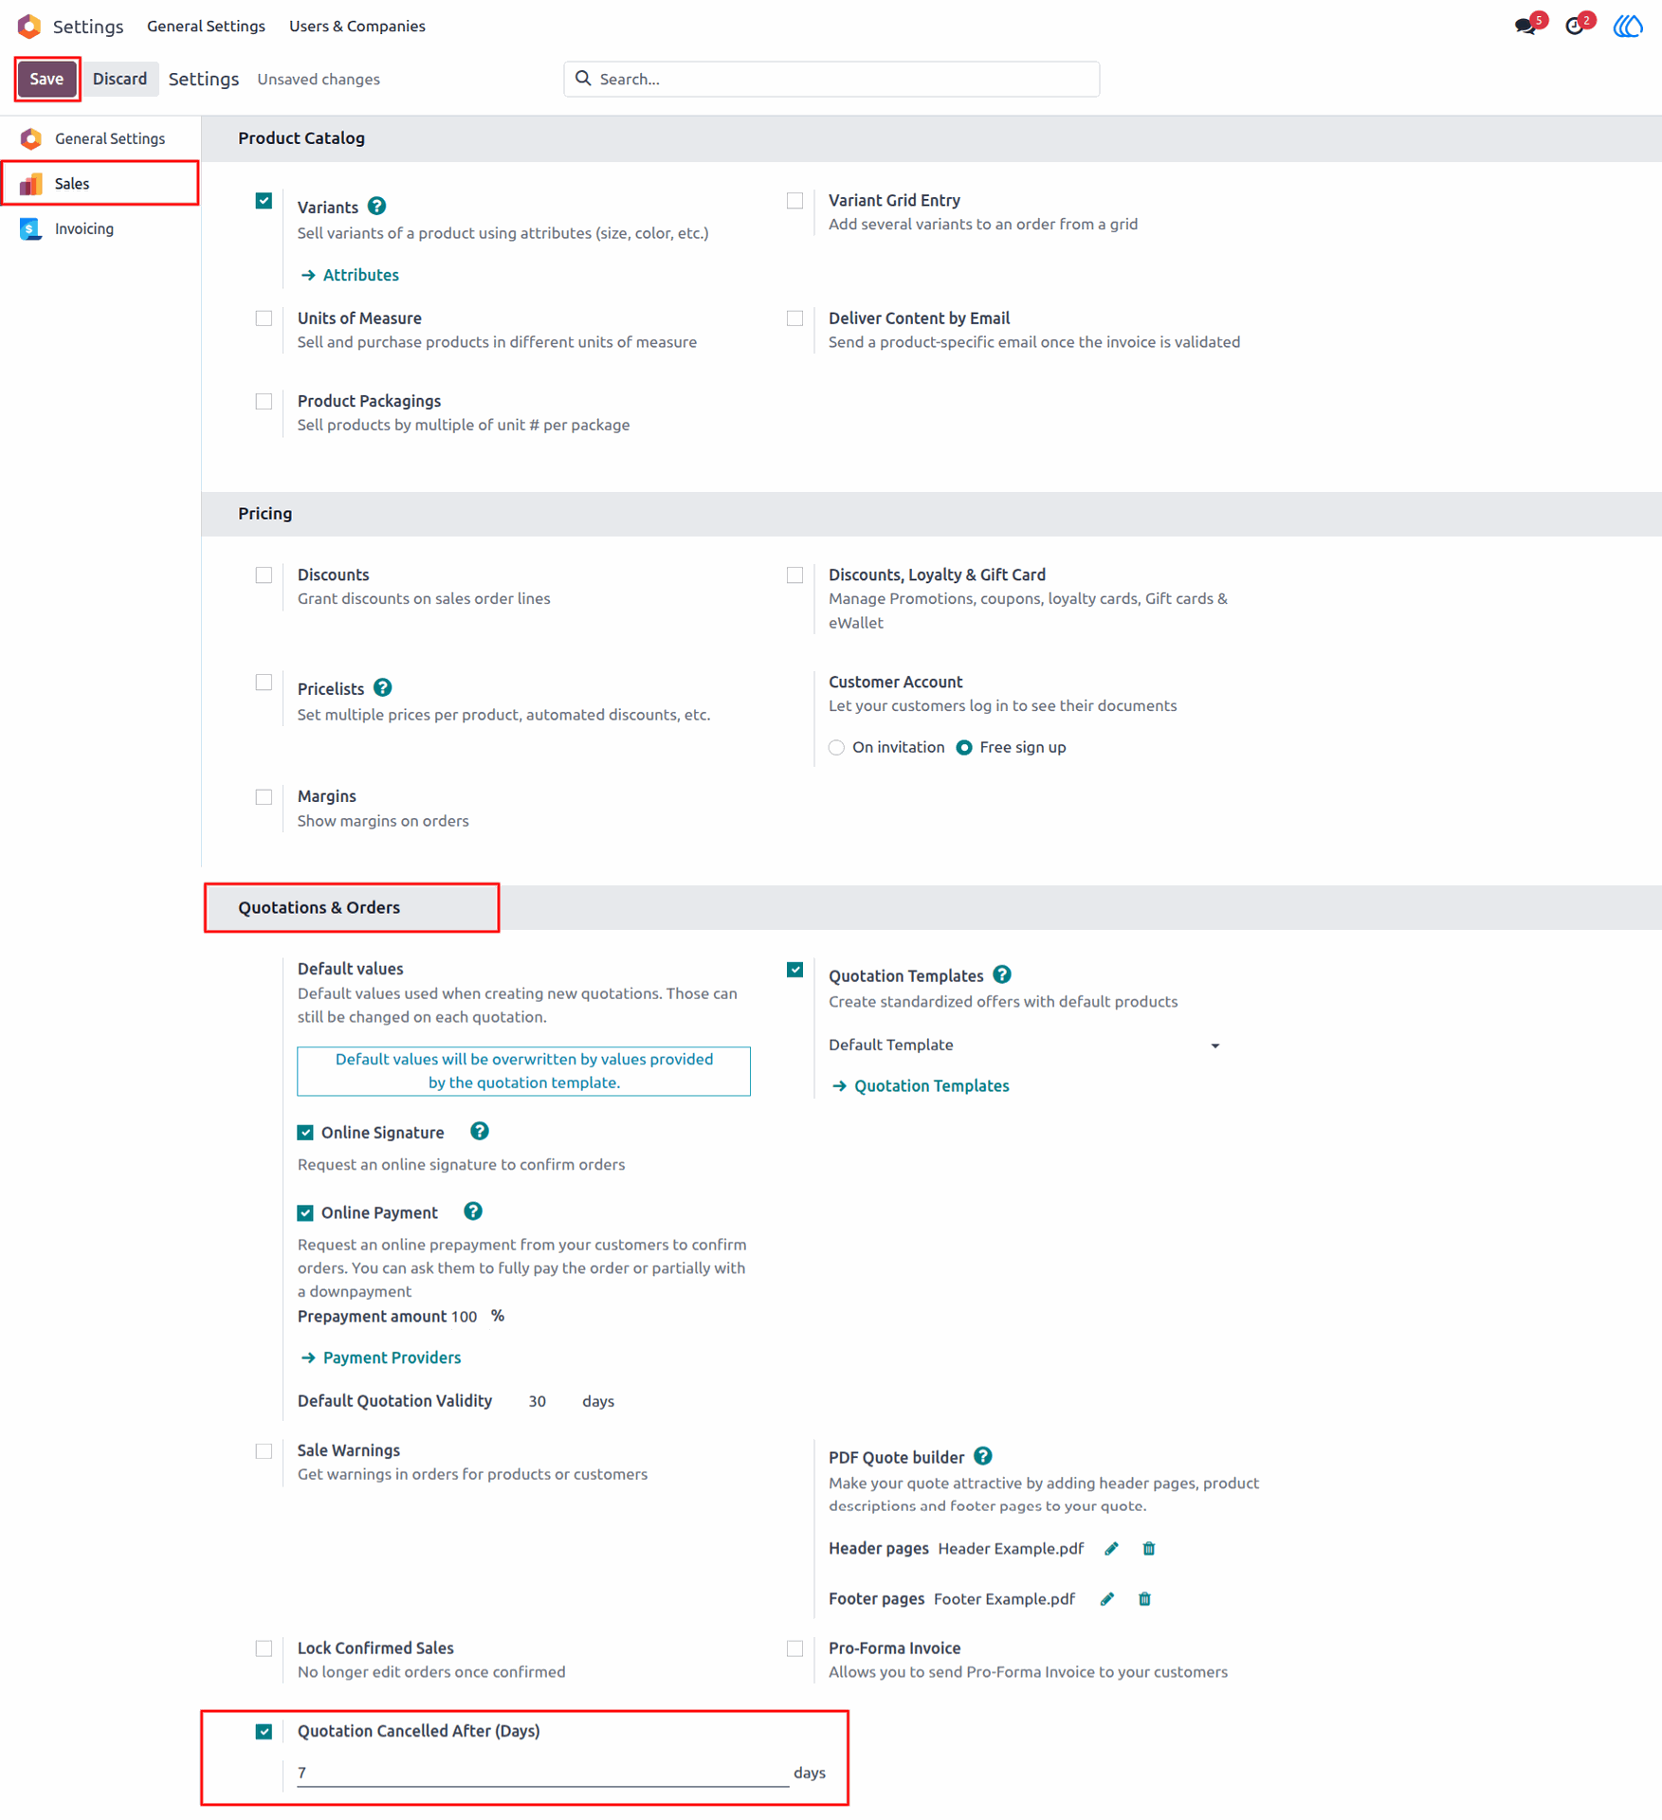Uncheck Quotation Cancelled After (Days) checkbox
The image size is (1662, 1820).
(264, 1731)
